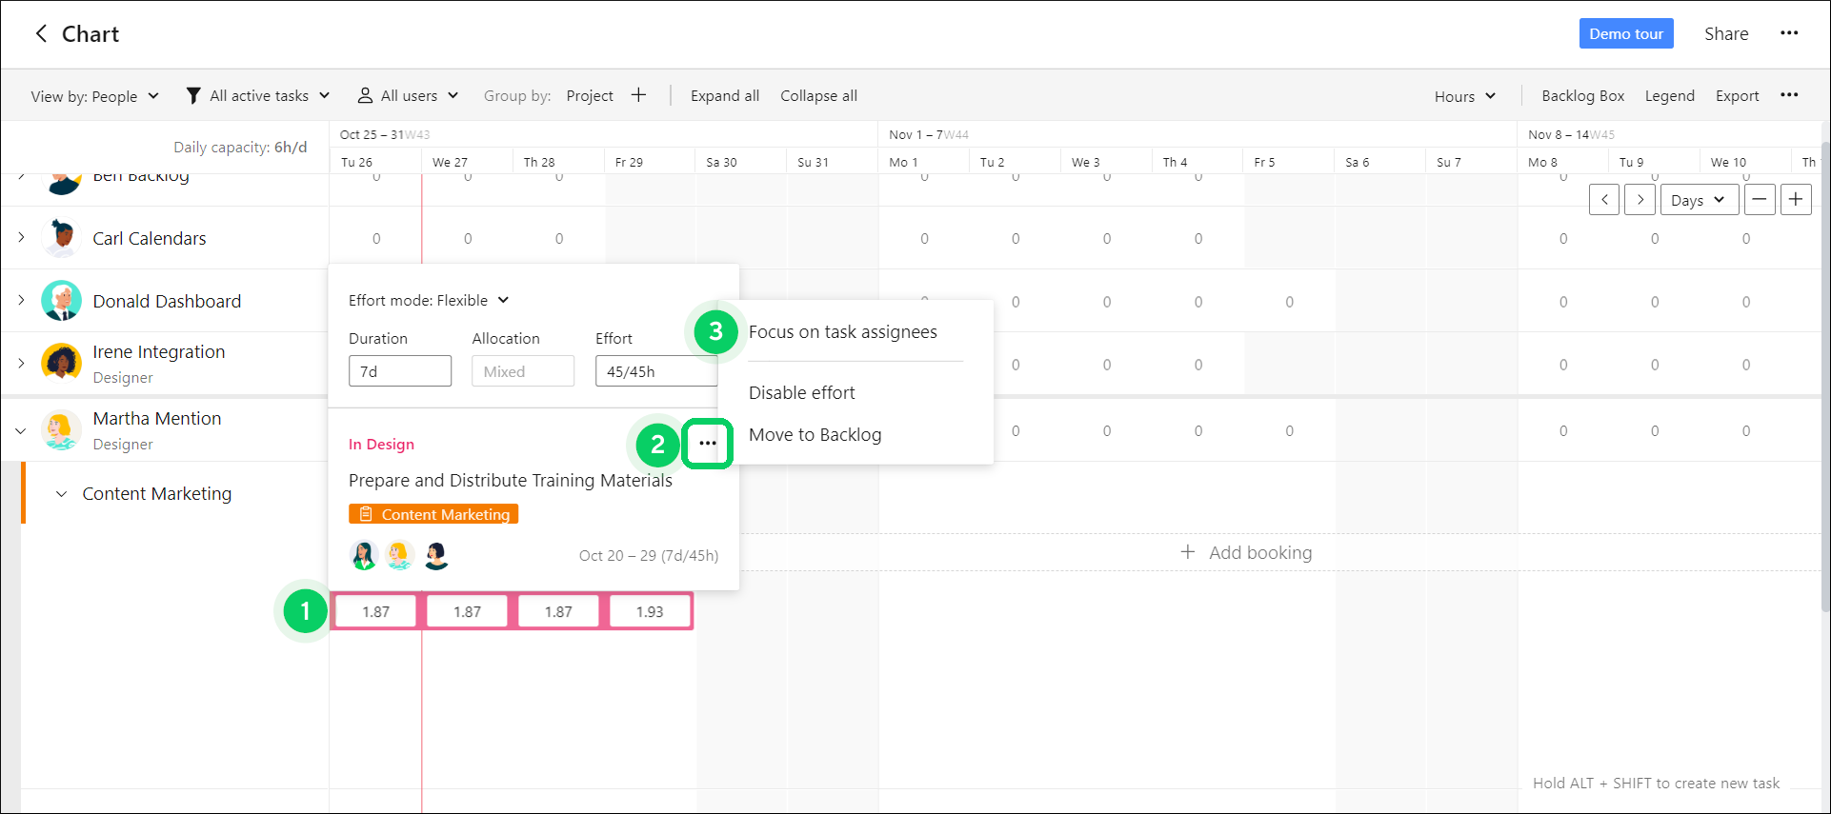
Task: Click the 1.93 daily allocation cell
Action: 650,611
